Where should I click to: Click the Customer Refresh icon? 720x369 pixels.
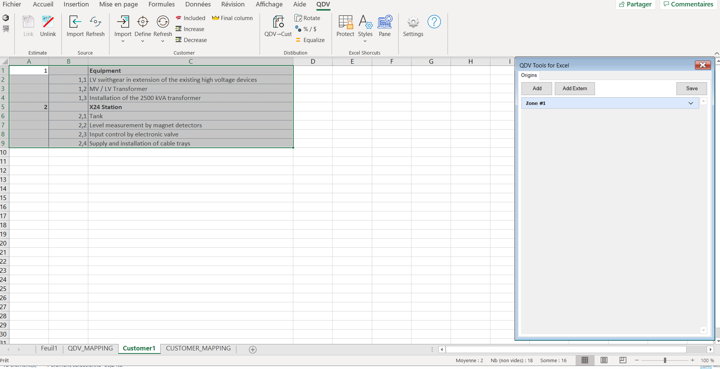(163, 22)
